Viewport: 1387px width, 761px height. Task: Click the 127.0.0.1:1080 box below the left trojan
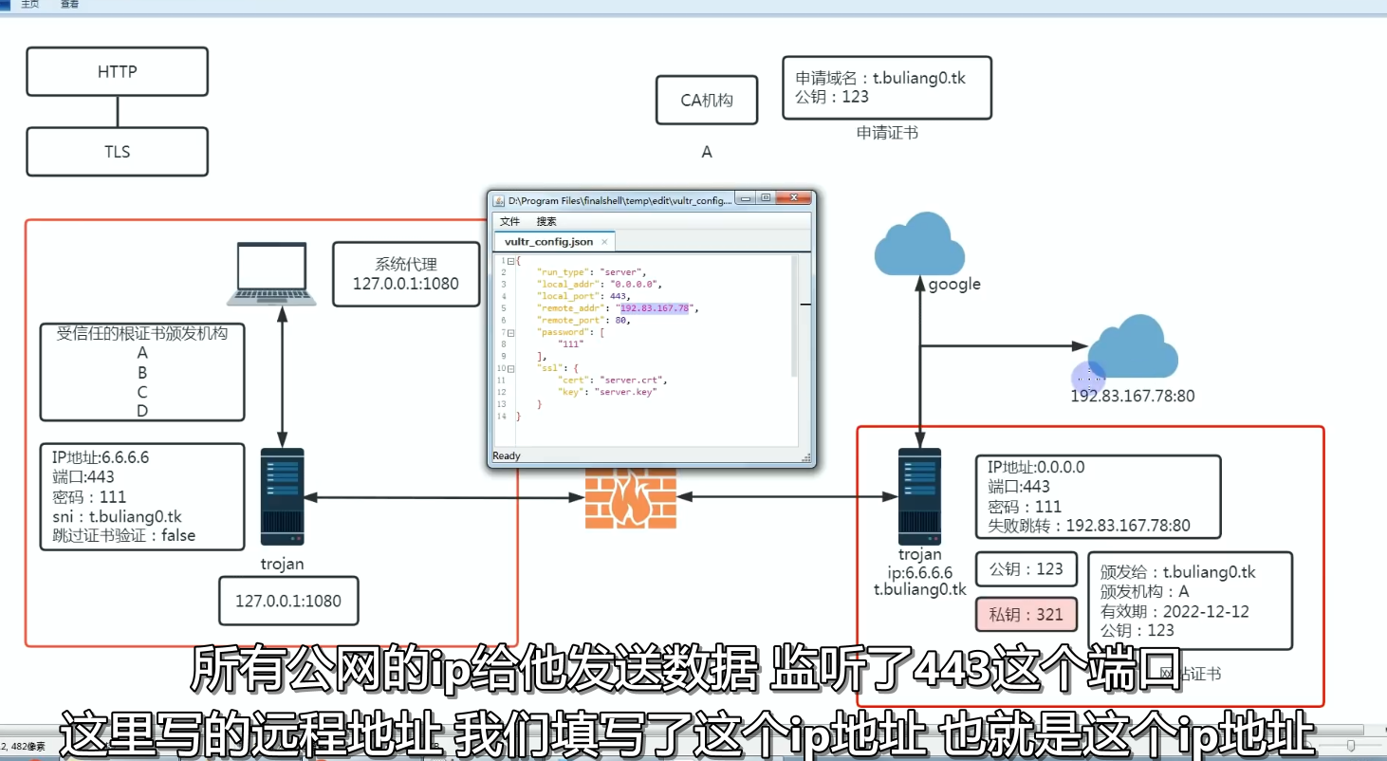[288, 601]
